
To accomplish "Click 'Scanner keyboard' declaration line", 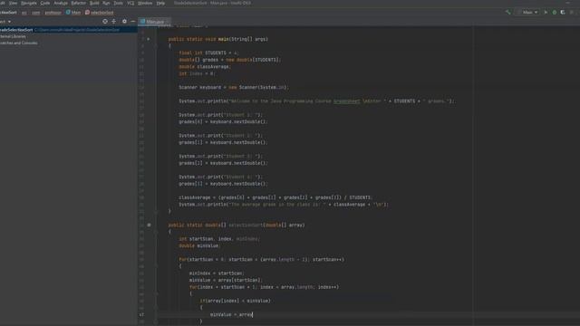I will point(234,87).
